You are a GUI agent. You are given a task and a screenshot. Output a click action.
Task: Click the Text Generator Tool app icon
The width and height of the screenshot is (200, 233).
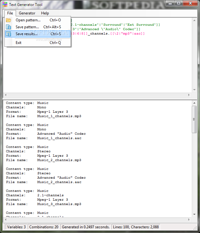[5, 5]
